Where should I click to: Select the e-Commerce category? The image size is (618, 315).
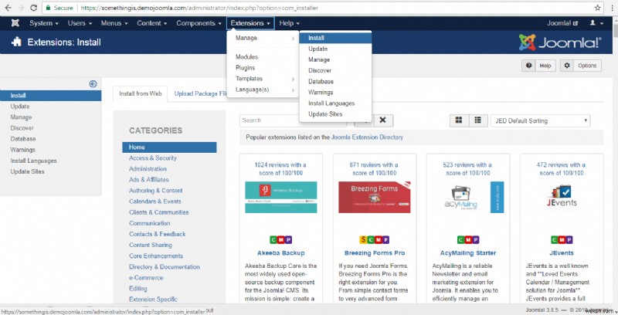click(146, 278)
